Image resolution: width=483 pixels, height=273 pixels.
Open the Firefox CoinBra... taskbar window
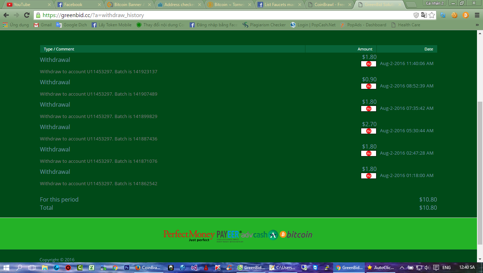(x=148, y=268)
